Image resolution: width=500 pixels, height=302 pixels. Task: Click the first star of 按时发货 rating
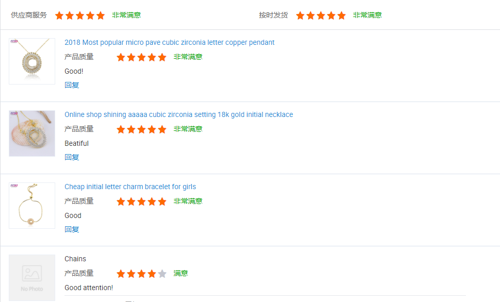coord(300,15)
